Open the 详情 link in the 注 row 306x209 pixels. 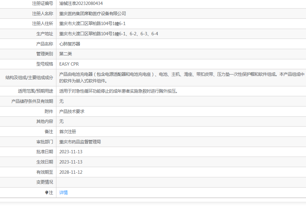click(63, 193)
